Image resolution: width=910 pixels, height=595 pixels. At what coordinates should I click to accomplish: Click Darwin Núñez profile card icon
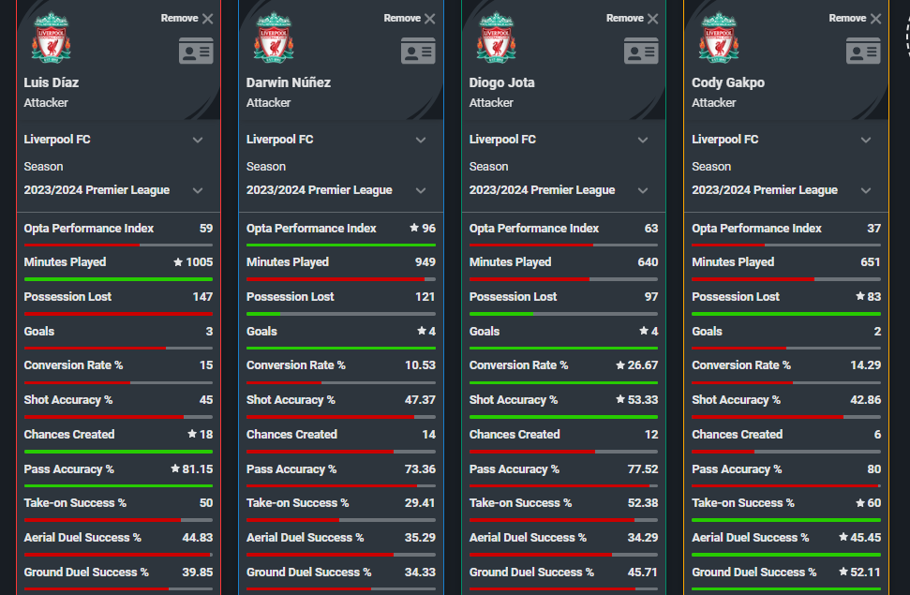(x=418, y=51)
